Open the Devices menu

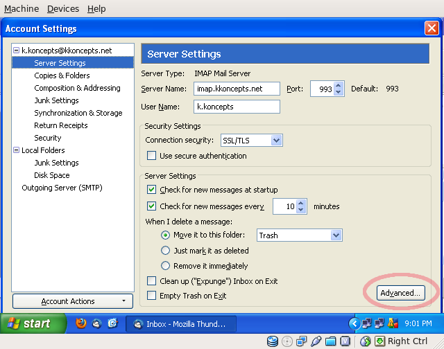point(63,9)
